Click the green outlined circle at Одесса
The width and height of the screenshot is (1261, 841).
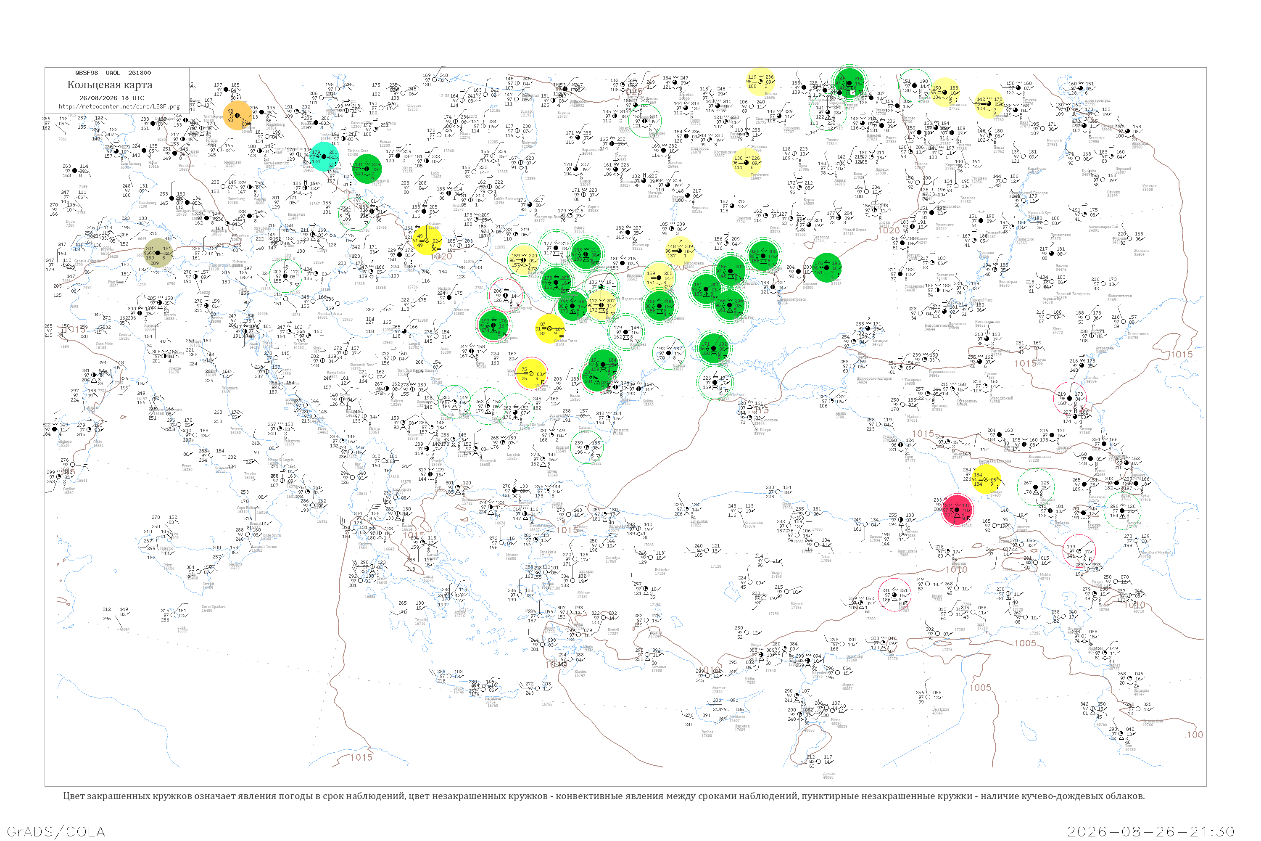pos(669,353)
